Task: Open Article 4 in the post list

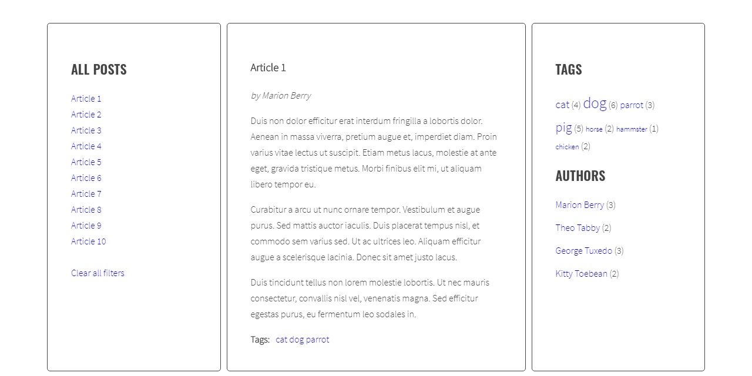Action: click(86, 146)
